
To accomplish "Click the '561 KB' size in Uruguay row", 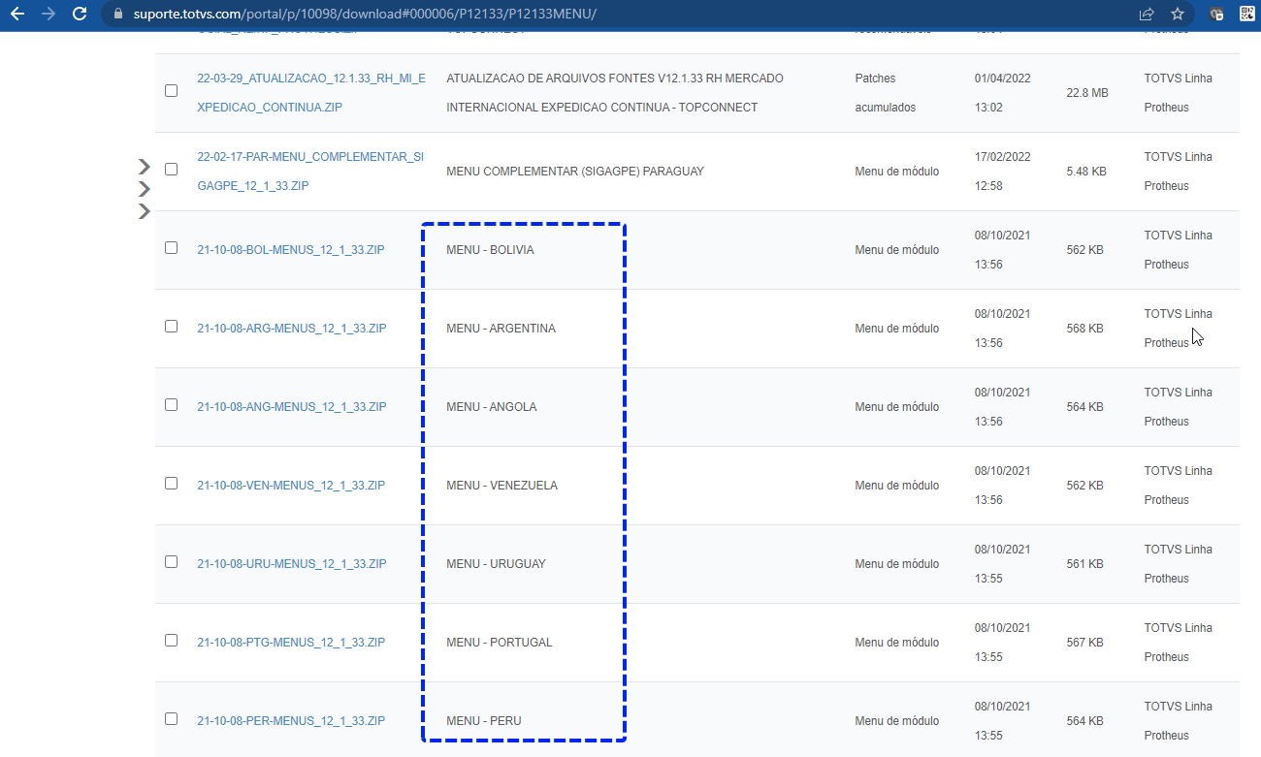I will 1084,564.
